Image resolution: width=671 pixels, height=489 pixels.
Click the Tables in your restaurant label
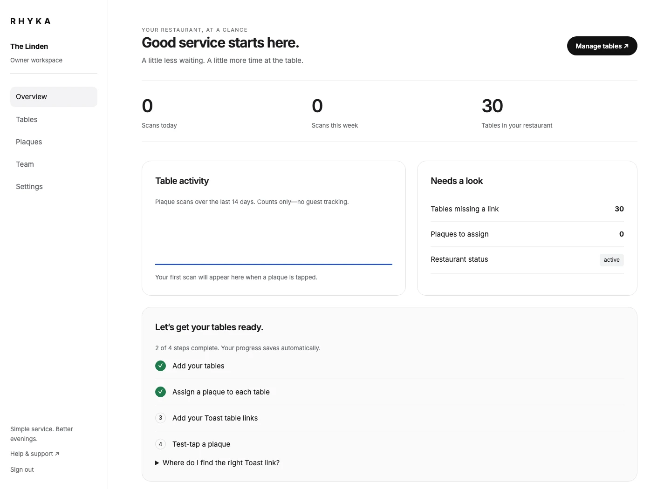pyautogui.click(x=517, y=126)
